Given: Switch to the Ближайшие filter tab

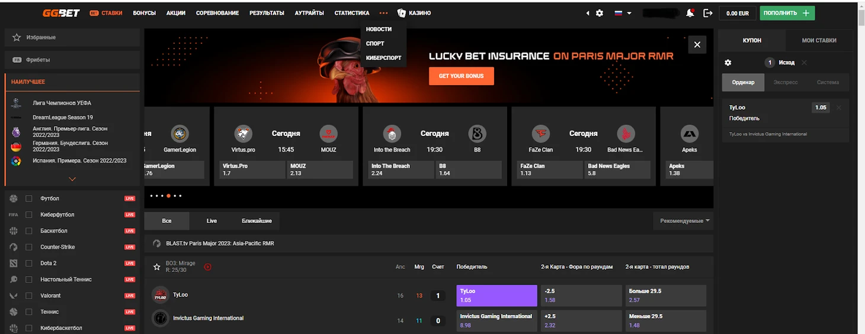Looking at the screenshot, I should [257, 221].
